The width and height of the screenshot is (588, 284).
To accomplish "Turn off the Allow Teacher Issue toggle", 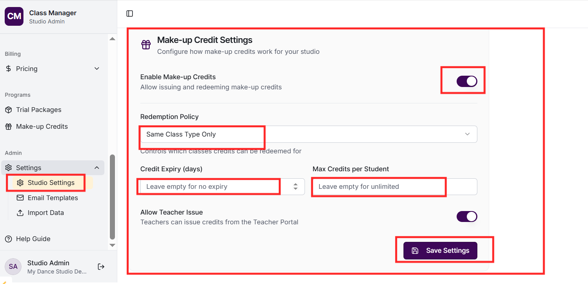I will (467, 217).
